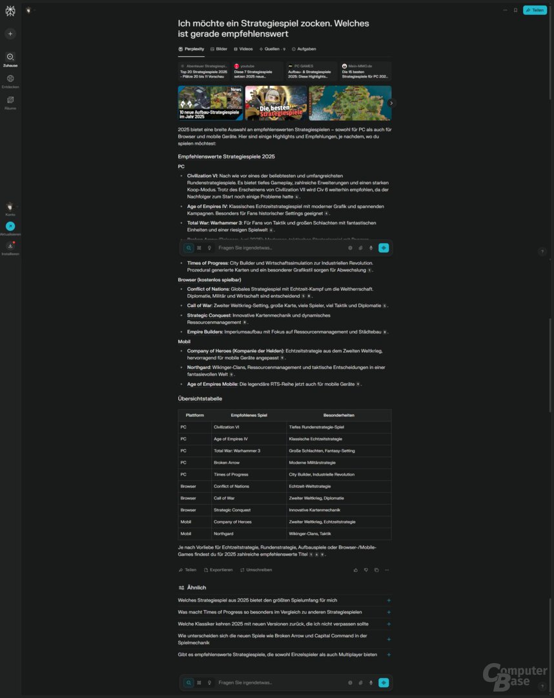The image size is (554, 698).
Task: Dislike the answer with thumbs down
Action: click(366, 570)
